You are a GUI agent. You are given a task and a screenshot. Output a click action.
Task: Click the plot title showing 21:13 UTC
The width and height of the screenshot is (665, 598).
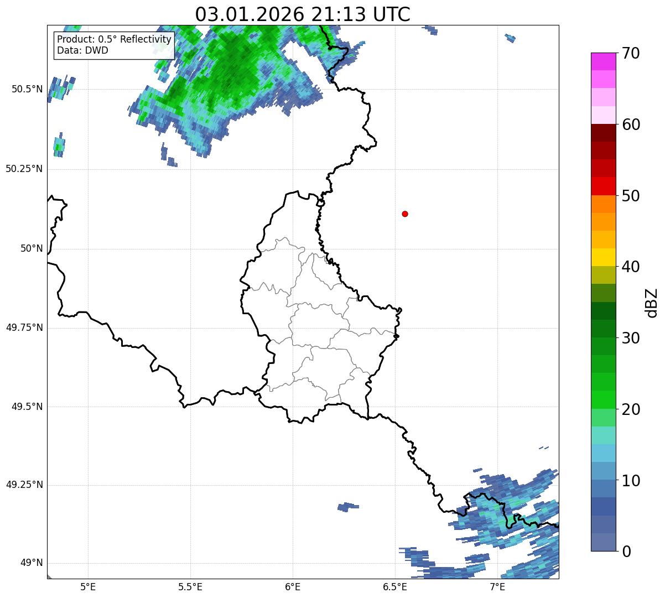(x=303, y=14)
